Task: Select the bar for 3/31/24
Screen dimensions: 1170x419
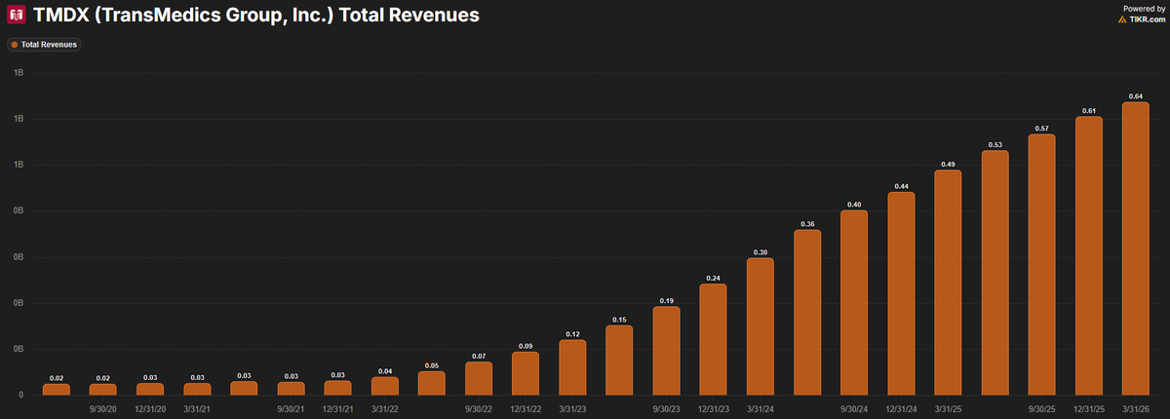Action: coord(760,326)
